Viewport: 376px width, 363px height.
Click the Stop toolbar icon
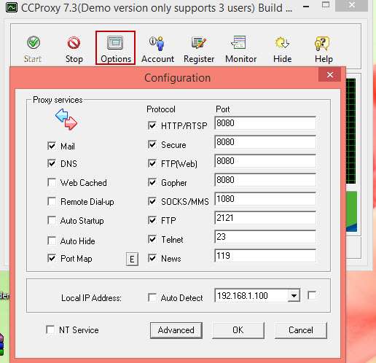pyautogui.click(x=74, y=49)
